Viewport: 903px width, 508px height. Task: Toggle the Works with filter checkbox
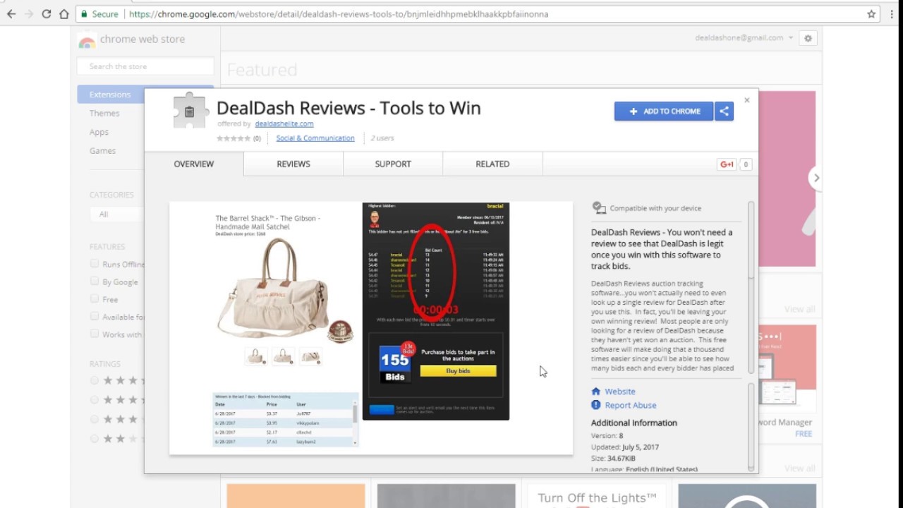point(95,334)
